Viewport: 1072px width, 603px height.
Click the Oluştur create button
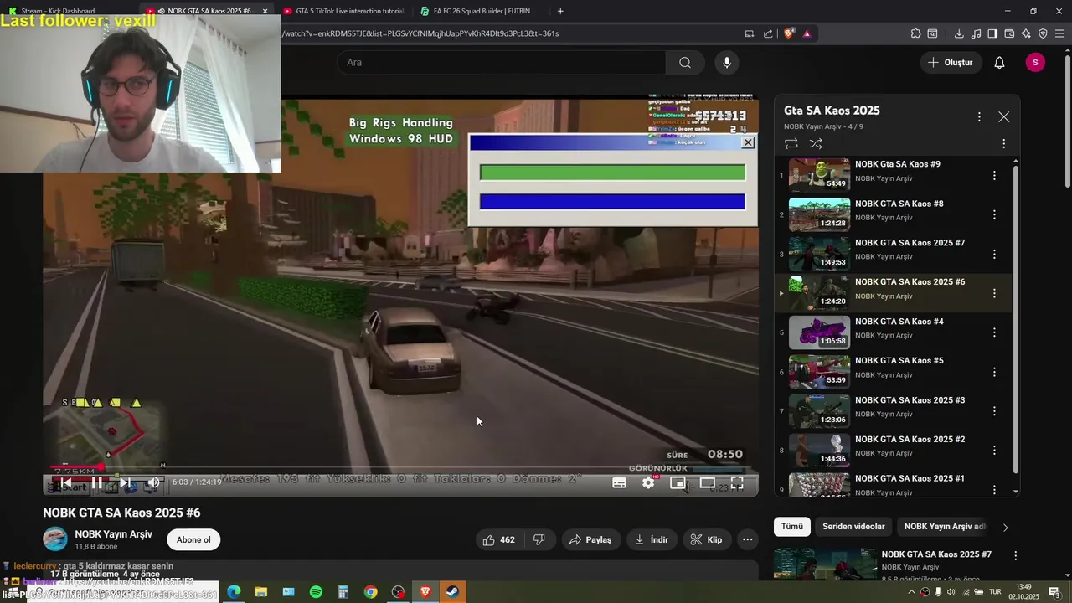951,63
